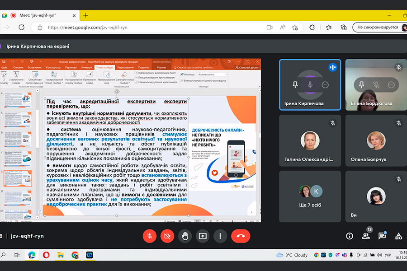This screenshot has height=271, width=407.
Task: Toggle 'Використовувати режим доповідача' checkbox
Action: point(203,81)
